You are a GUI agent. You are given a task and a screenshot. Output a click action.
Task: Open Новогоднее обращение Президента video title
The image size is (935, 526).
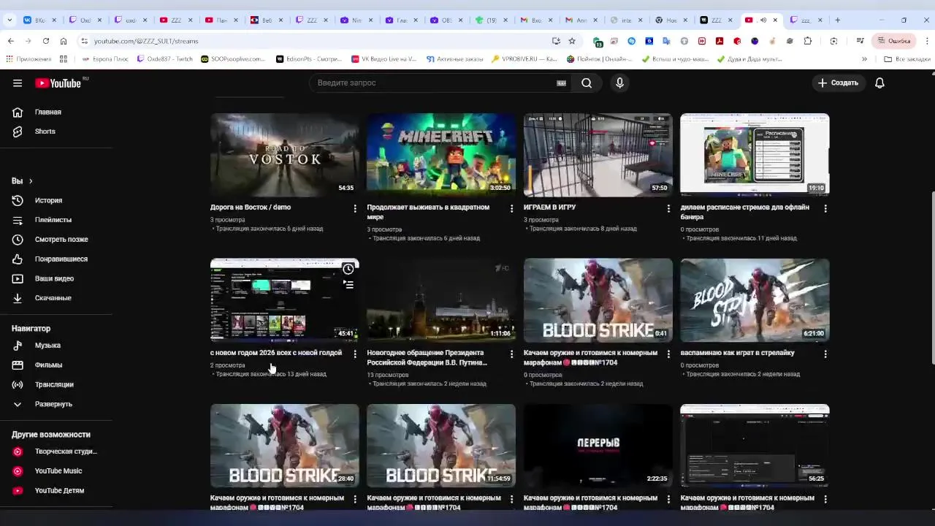pyautogui.click(x=427, y=358)
